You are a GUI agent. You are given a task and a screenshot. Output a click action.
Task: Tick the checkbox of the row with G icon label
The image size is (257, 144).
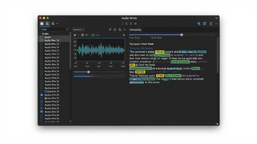coord(42,91)
